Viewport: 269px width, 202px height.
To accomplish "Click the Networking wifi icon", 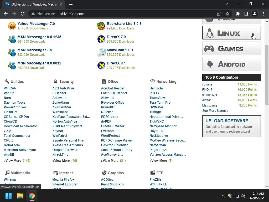I will [153, 81].
